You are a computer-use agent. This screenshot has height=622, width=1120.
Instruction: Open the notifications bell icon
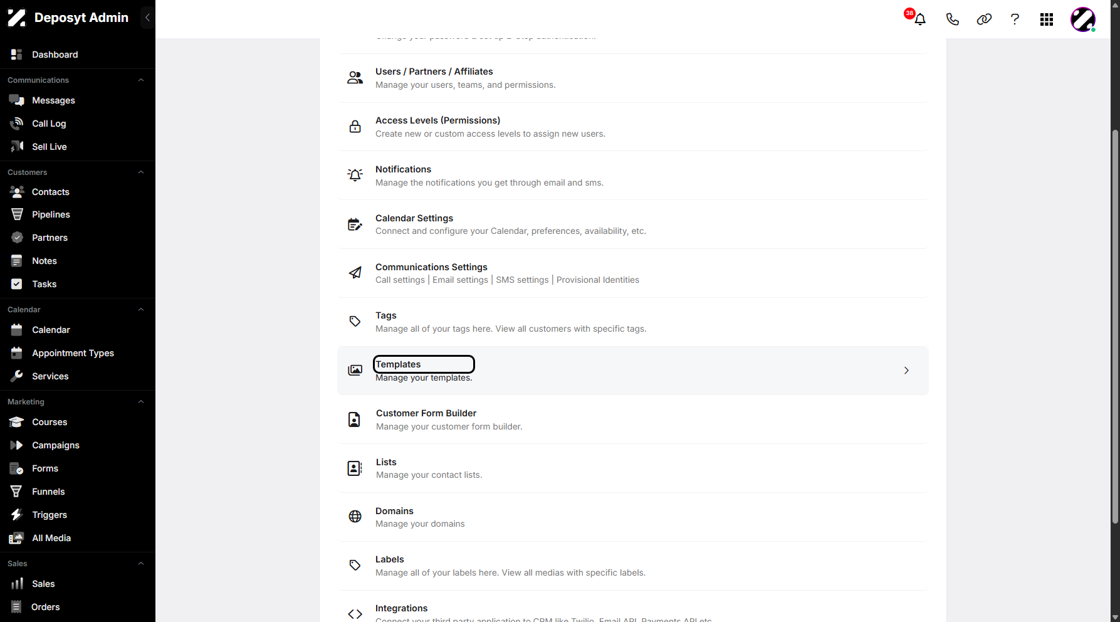coord(919,19)
